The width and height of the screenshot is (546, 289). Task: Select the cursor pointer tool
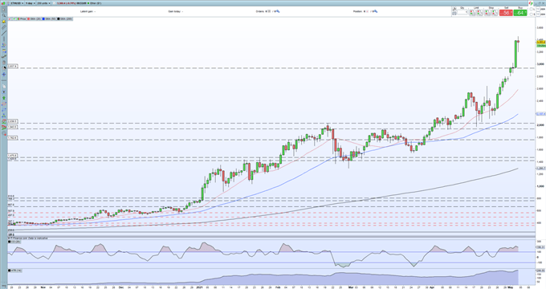tap(4, 10)
